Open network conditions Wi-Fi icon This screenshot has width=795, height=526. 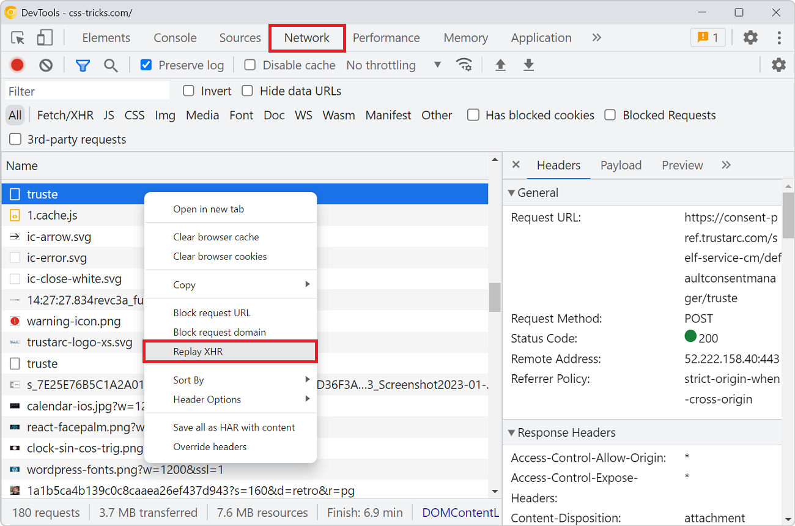(x=464, y=65)
